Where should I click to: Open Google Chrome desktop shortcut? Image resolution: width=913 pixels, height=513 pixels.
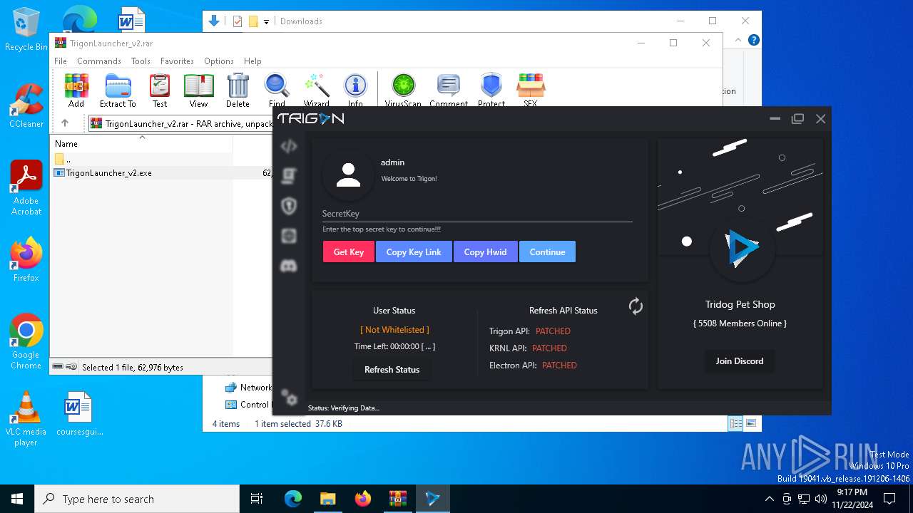(x=26, y=342)
